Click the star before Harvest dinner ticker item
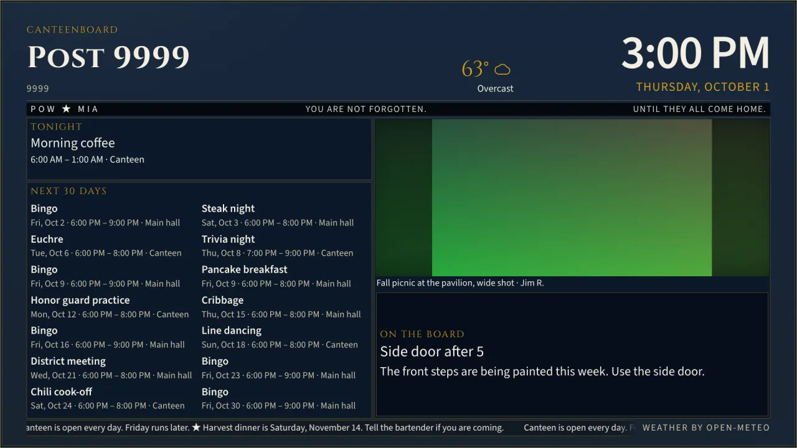The height and width of the screenshot is (448, 797). (196, 427)
